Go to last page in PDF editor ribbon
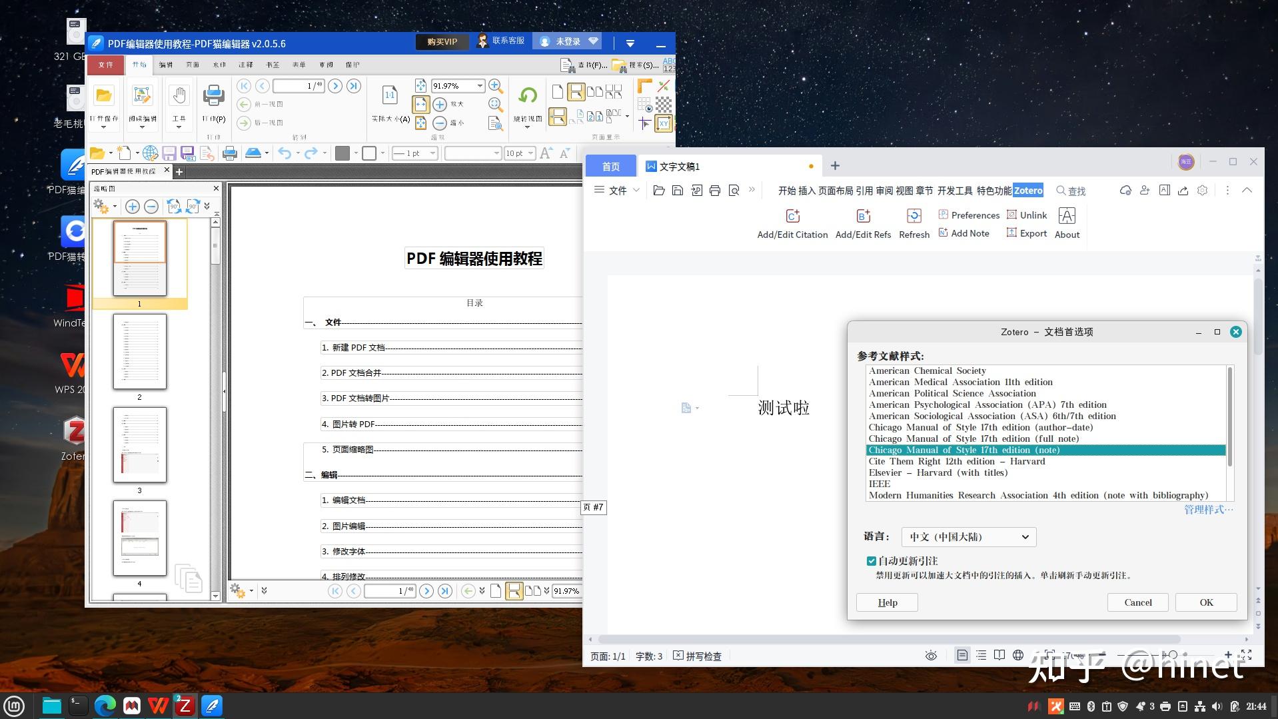 (x=354, y=86)
